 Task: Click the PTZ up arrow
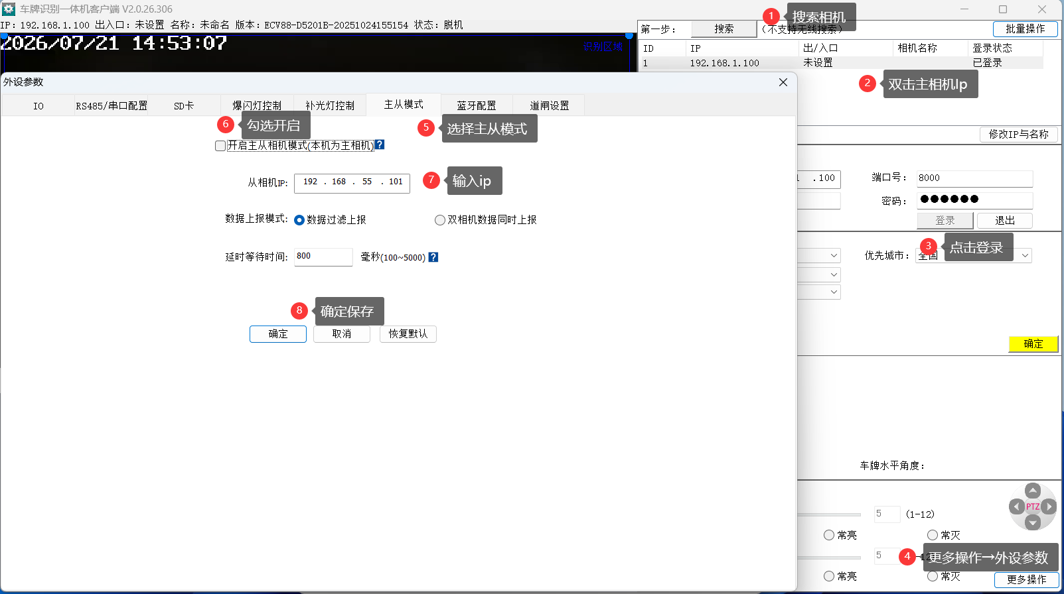pyautogui.click(x=1033, y=491)
